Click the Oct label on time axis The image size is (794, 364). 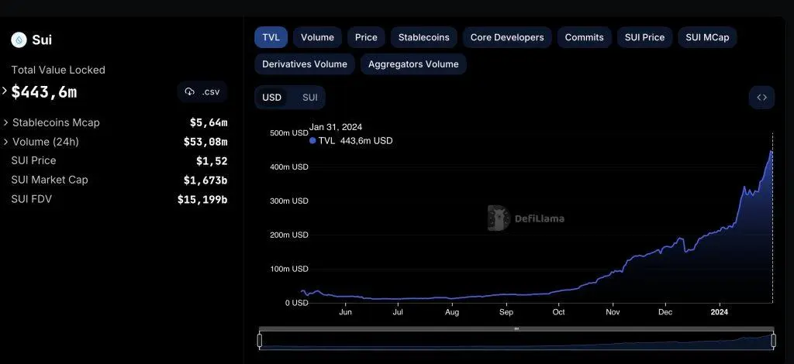(558, 312)
